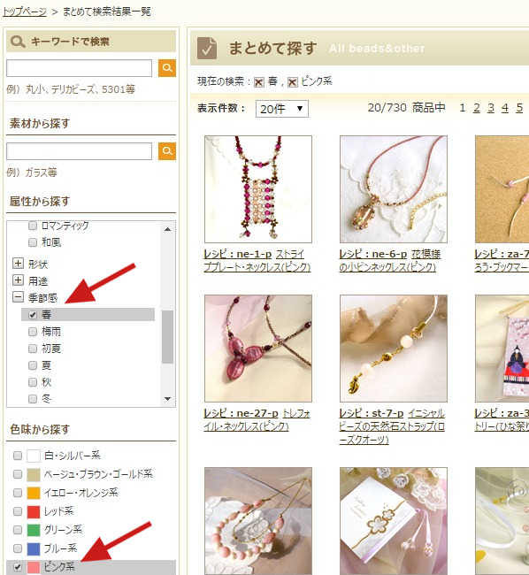Screen dimensions: 529x575
Task: Click the green color swatch
Action: point(34,530)
